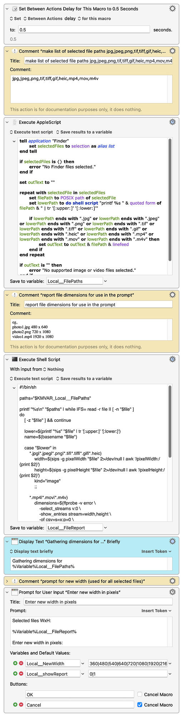The width and height of the screenshot is (183, 718).
Task: Open AppleScript "Execute text script" popup
Action: [31, 132]
